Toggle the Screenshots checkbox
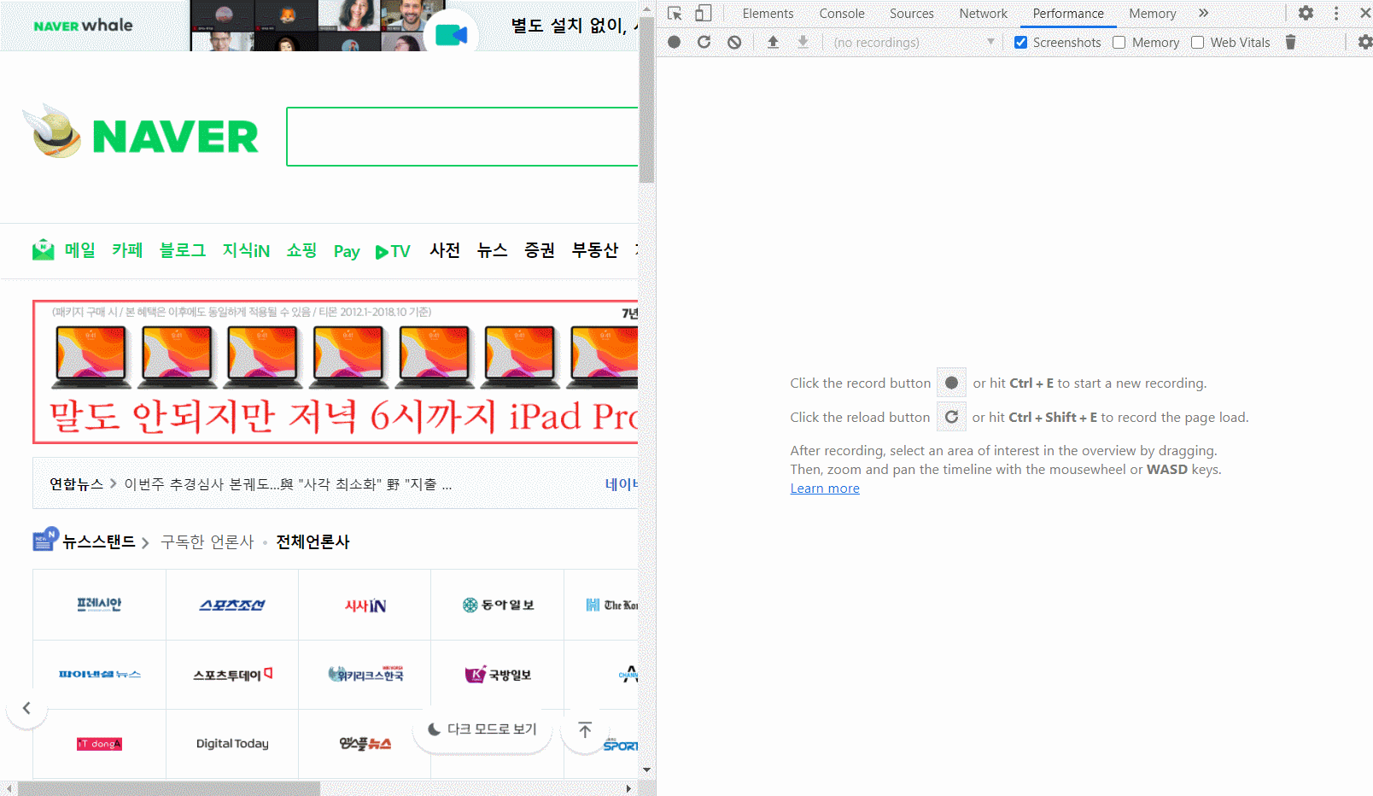The height and width of the screenshot is (796, 1373). (1020, 43)
